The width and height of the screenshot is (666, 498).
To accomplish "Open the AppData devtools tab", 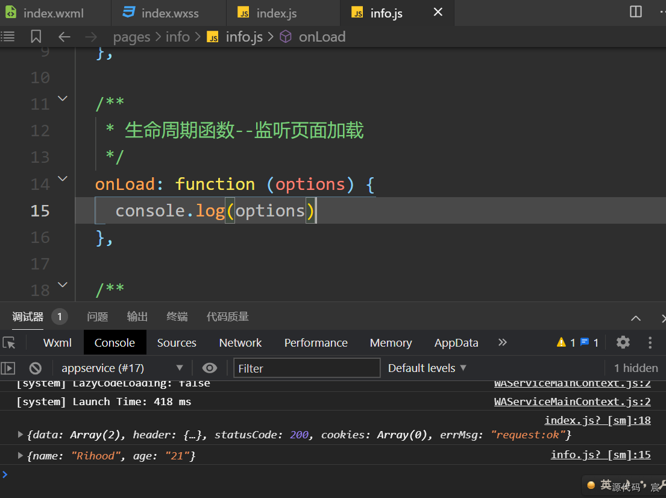I will pos(456,342).
